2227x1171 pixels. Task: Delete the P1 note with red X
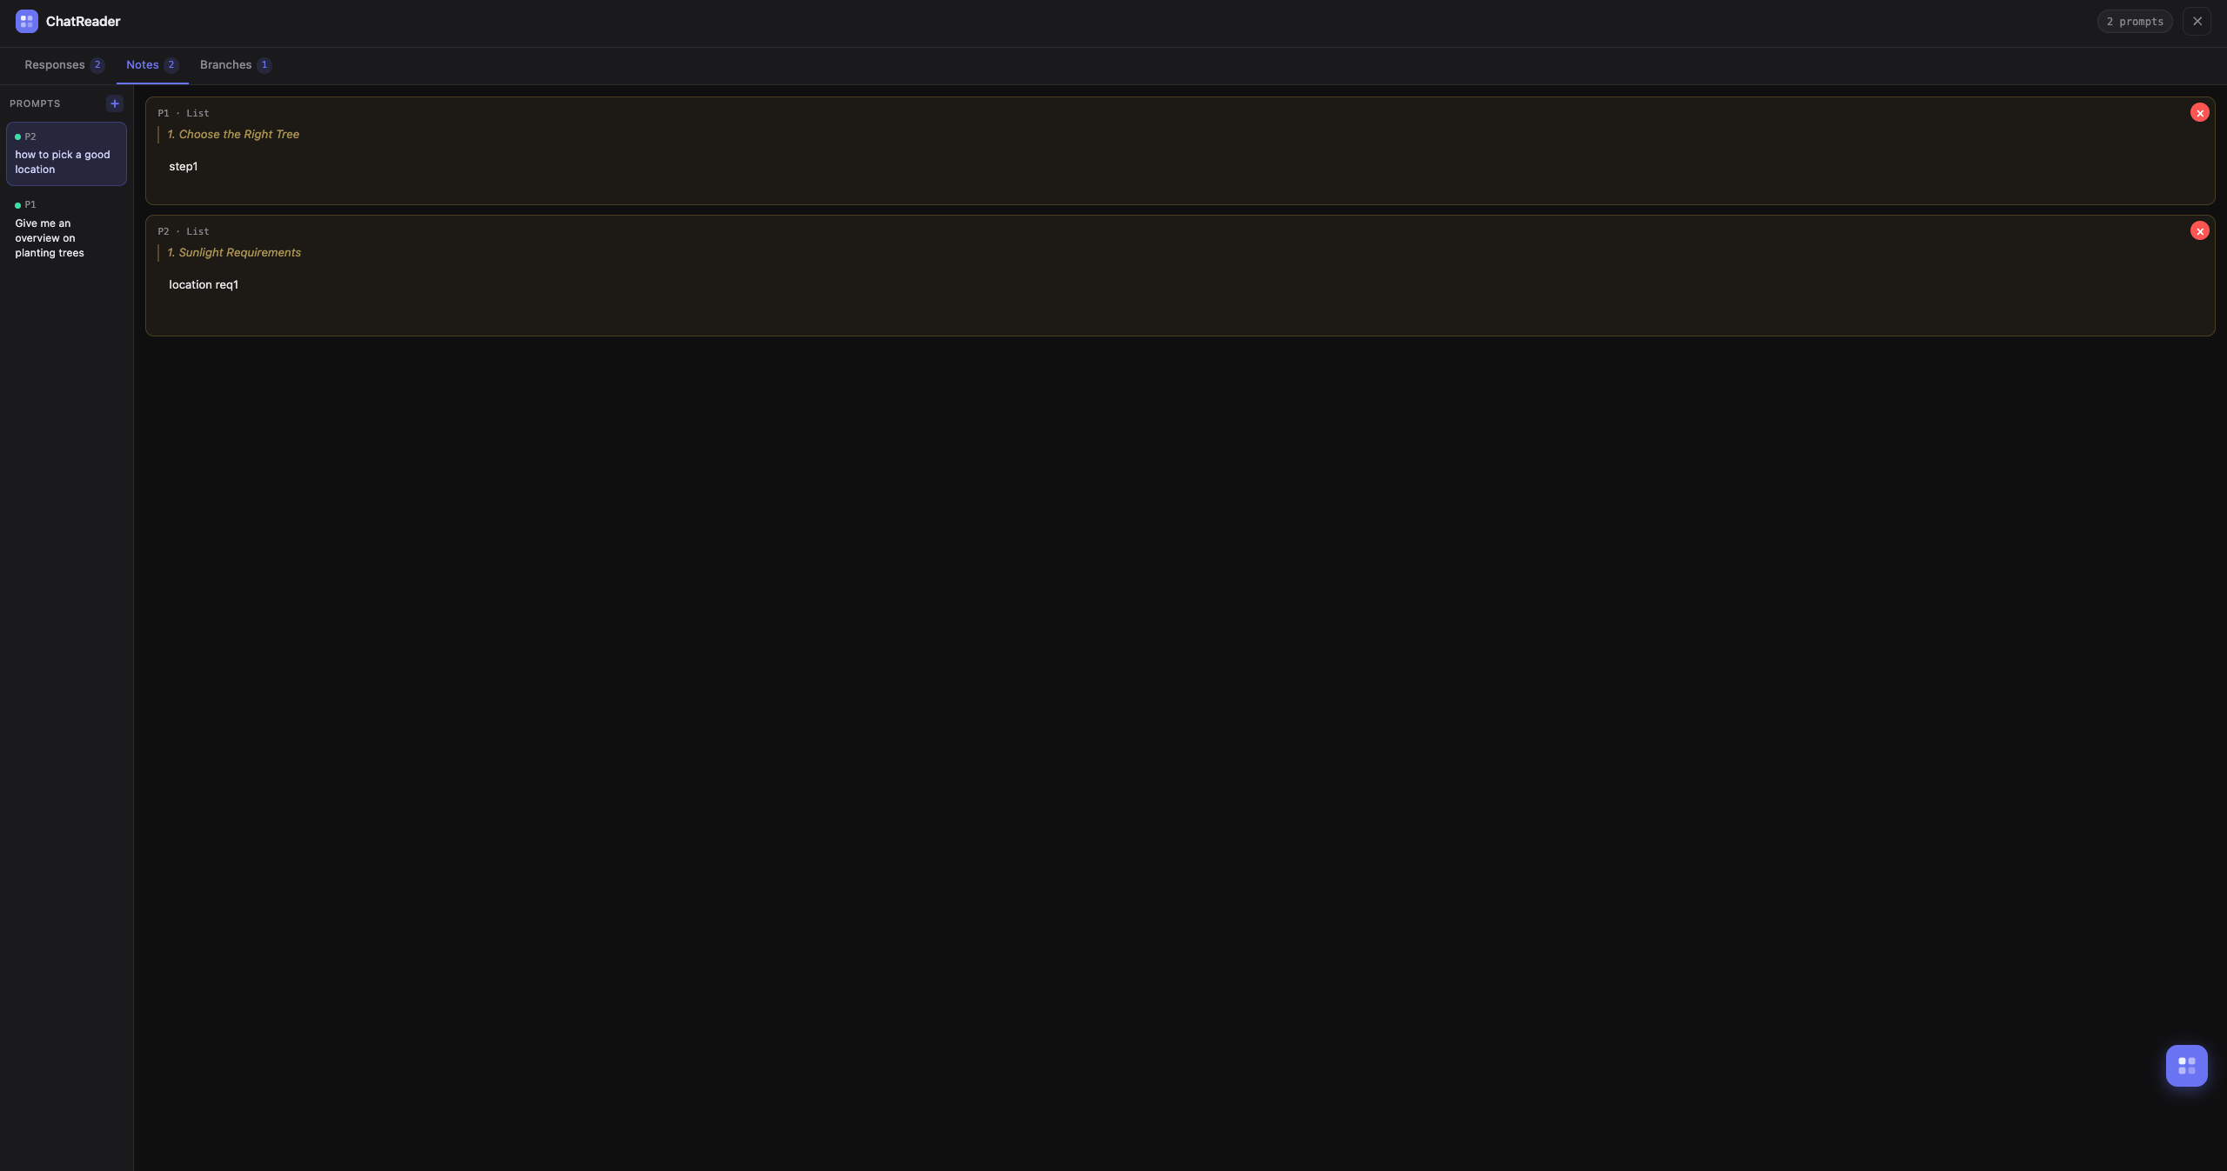(2199, 113)
